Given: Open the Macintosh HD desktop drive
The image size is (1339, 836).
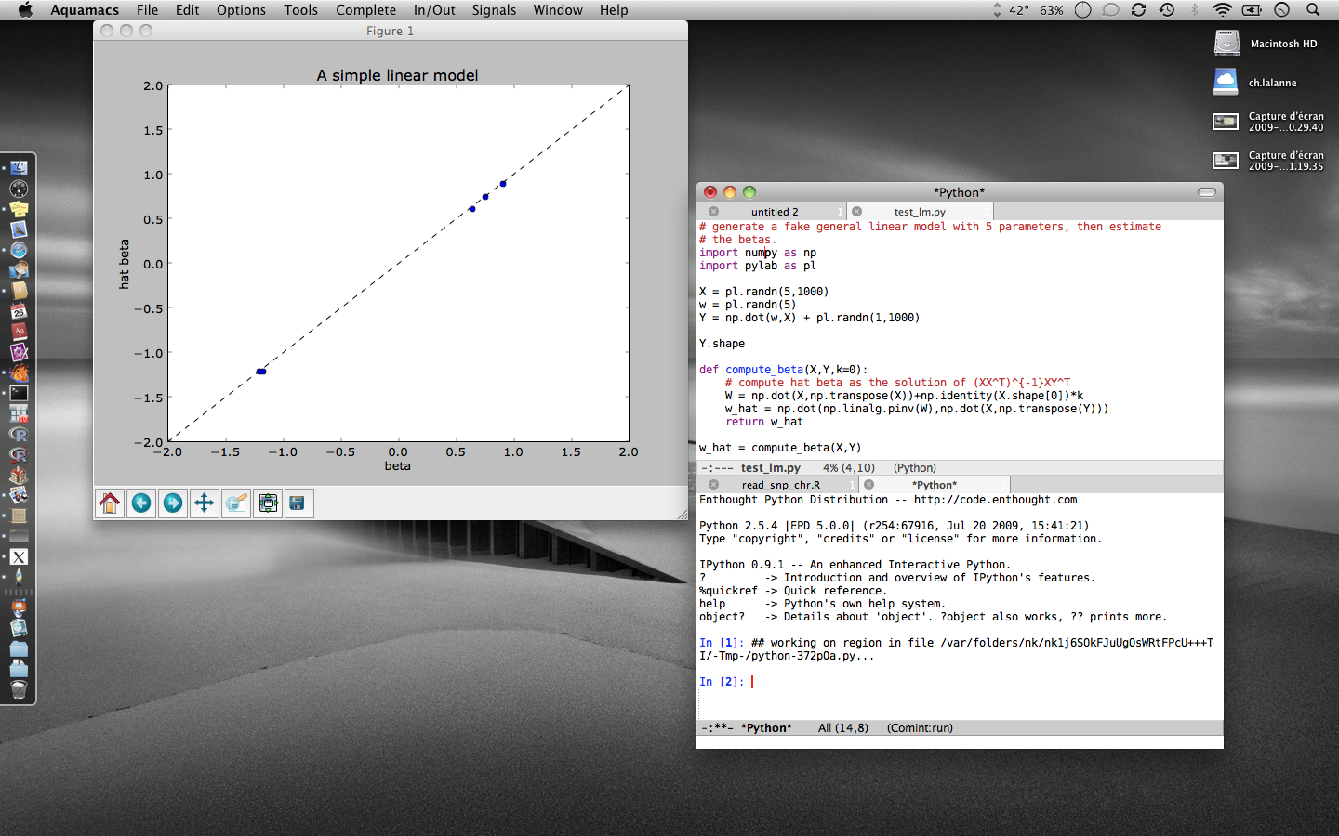Looking at the screenshot, I should point(1227,43).
